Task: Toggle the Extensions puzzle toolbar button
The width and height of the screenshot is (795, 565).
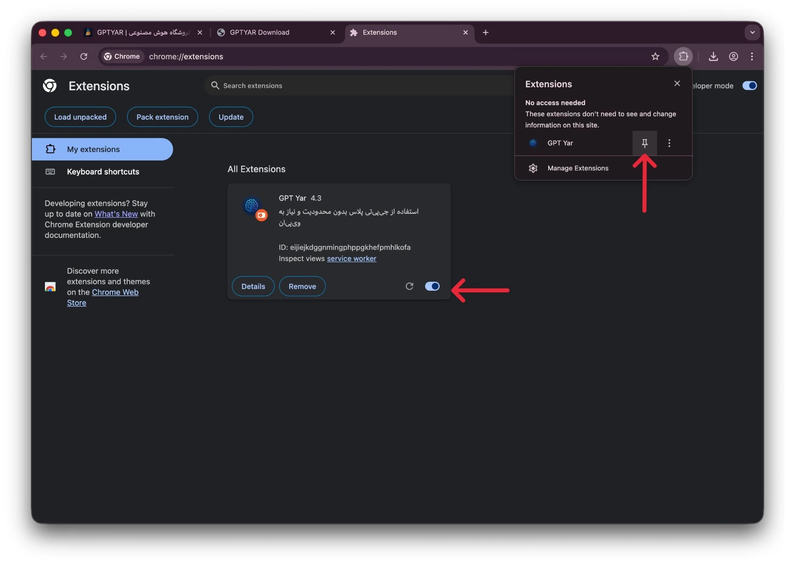Action: 683,57
